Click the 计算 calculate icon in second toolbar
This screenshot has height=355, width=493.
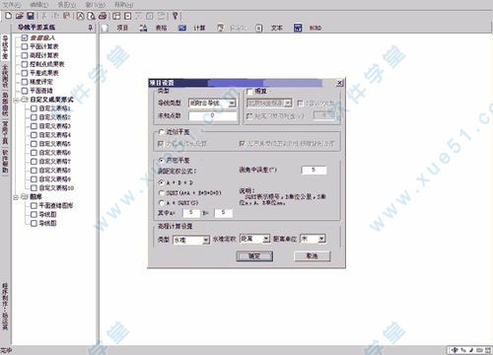182,28
